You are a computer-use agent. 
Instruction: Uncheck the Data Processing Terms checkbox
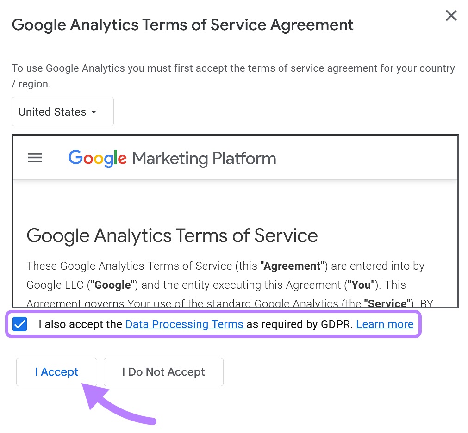point(19,324)
